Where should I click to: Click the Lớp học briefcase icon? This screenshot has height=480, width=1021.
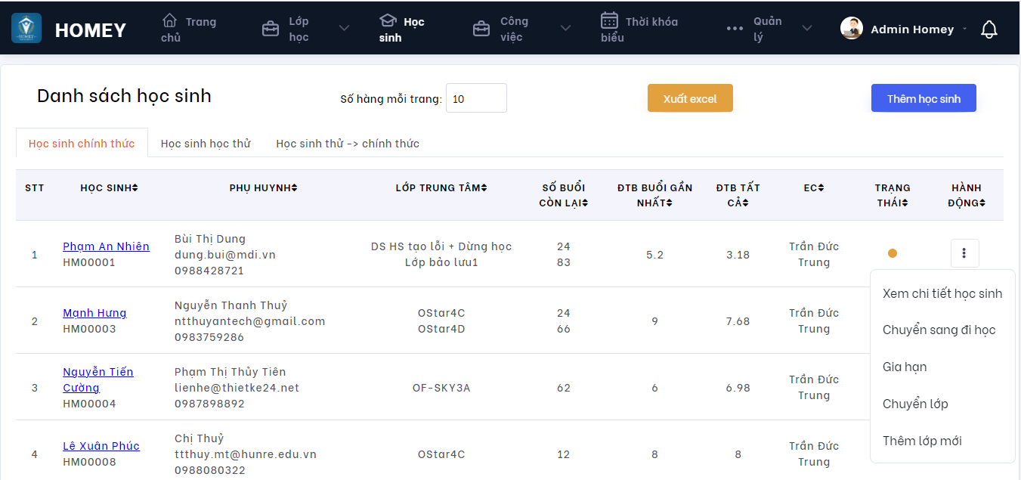(270, 29)
